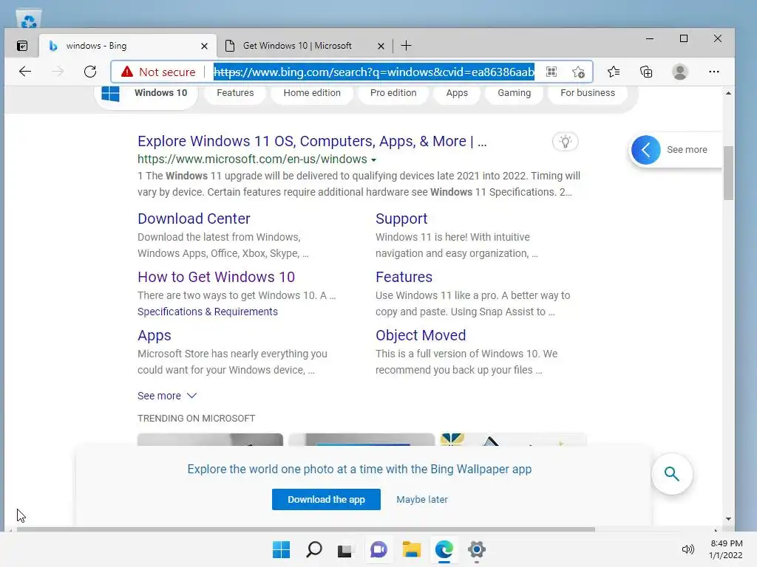Open Settings gear on the taskbar
The image size is (757, 567).
pyautogui.click(x=477, y=549)
